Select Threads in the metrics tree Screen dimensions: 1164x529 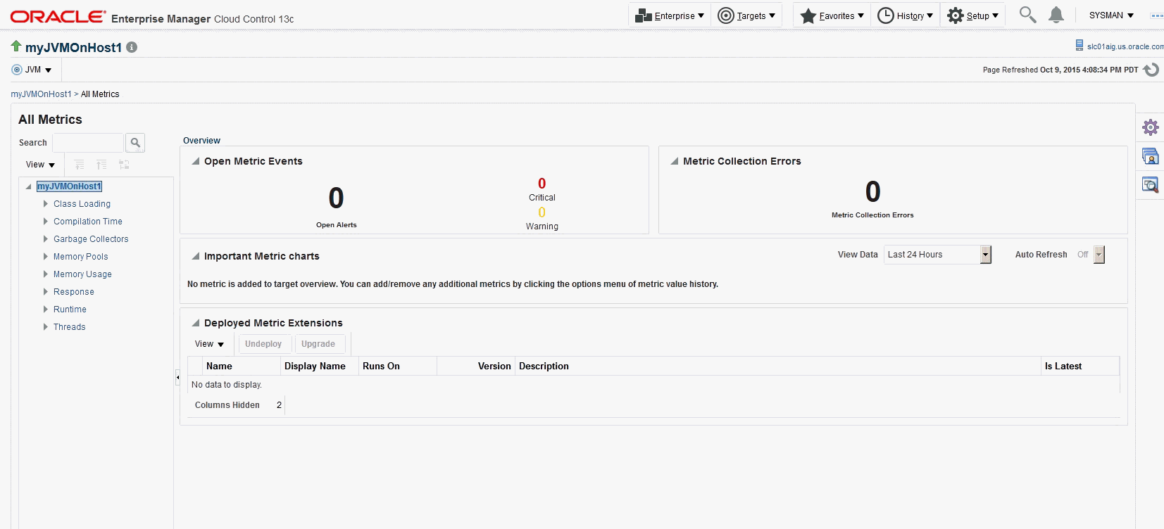69,327
